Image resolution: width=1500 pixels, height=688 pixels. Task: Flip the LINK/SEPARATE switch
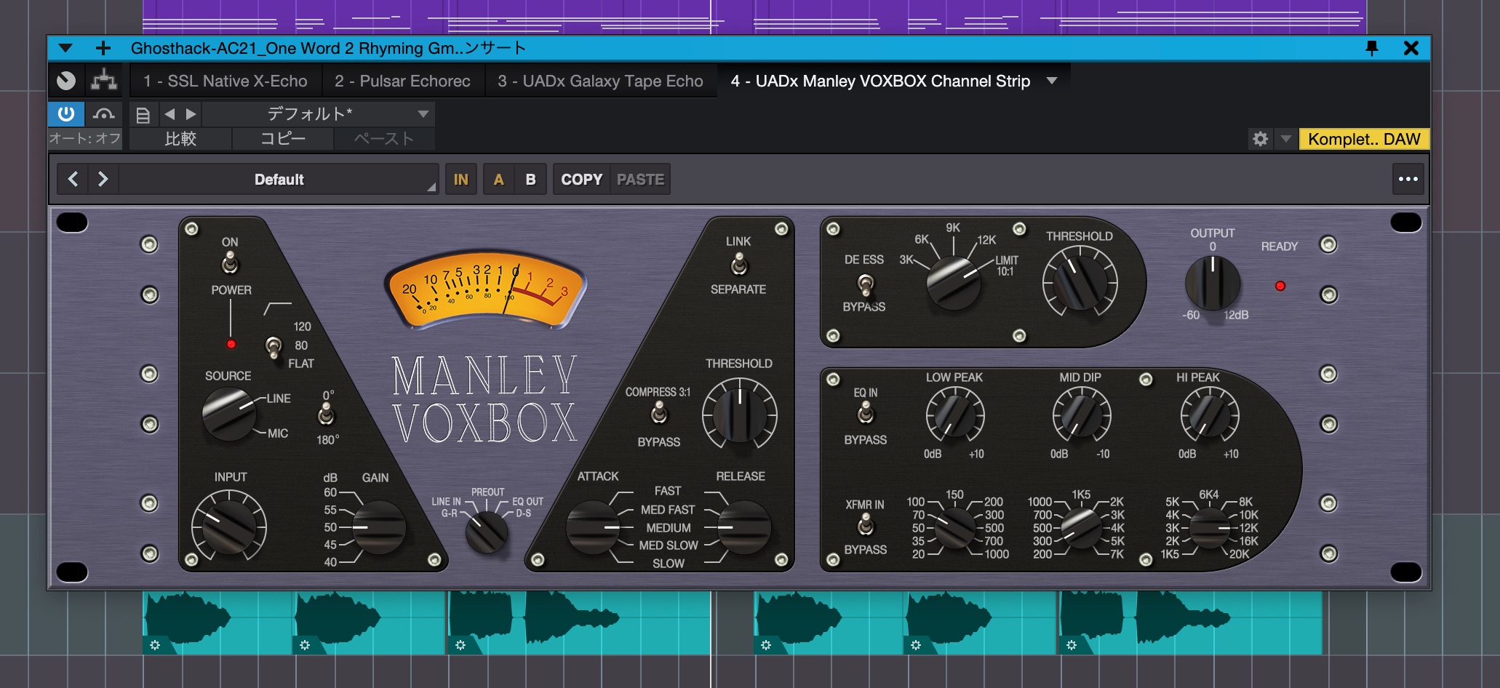[739, 265]
